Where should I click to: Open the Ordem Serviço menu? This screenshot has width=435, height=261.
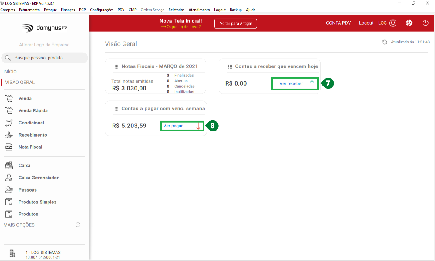pyautogui.click(x=153, y=10)
